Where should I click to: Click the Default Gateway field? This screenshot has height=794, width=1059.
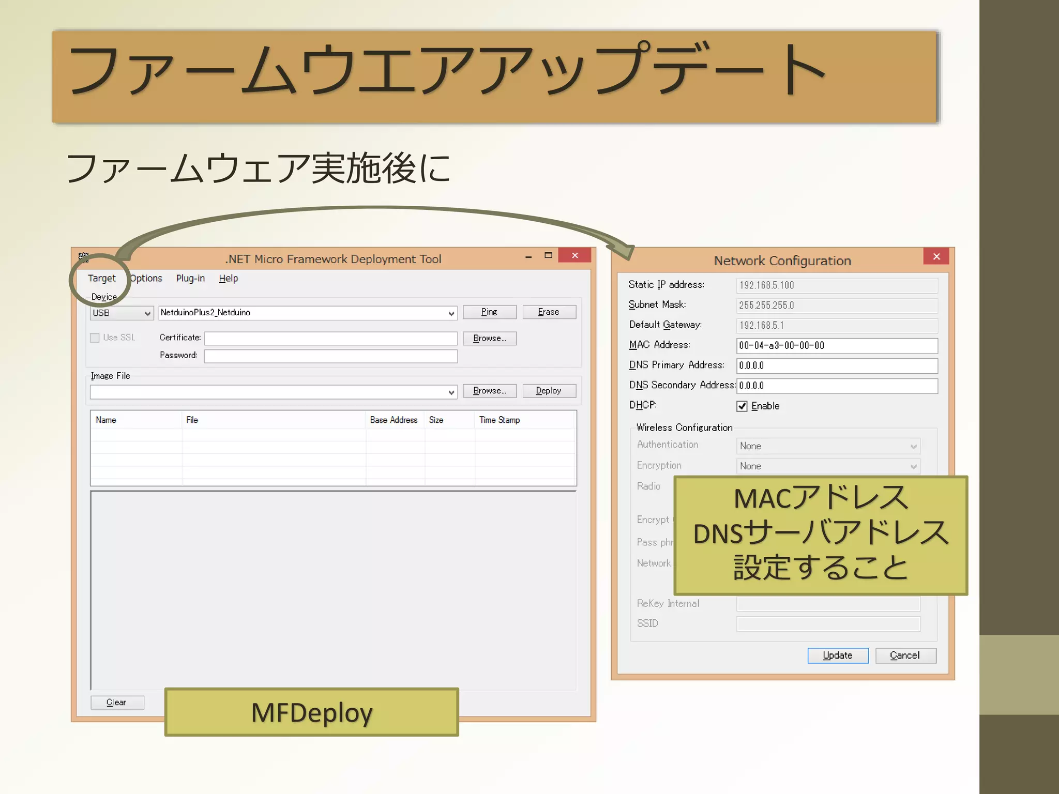click(837, 326)
